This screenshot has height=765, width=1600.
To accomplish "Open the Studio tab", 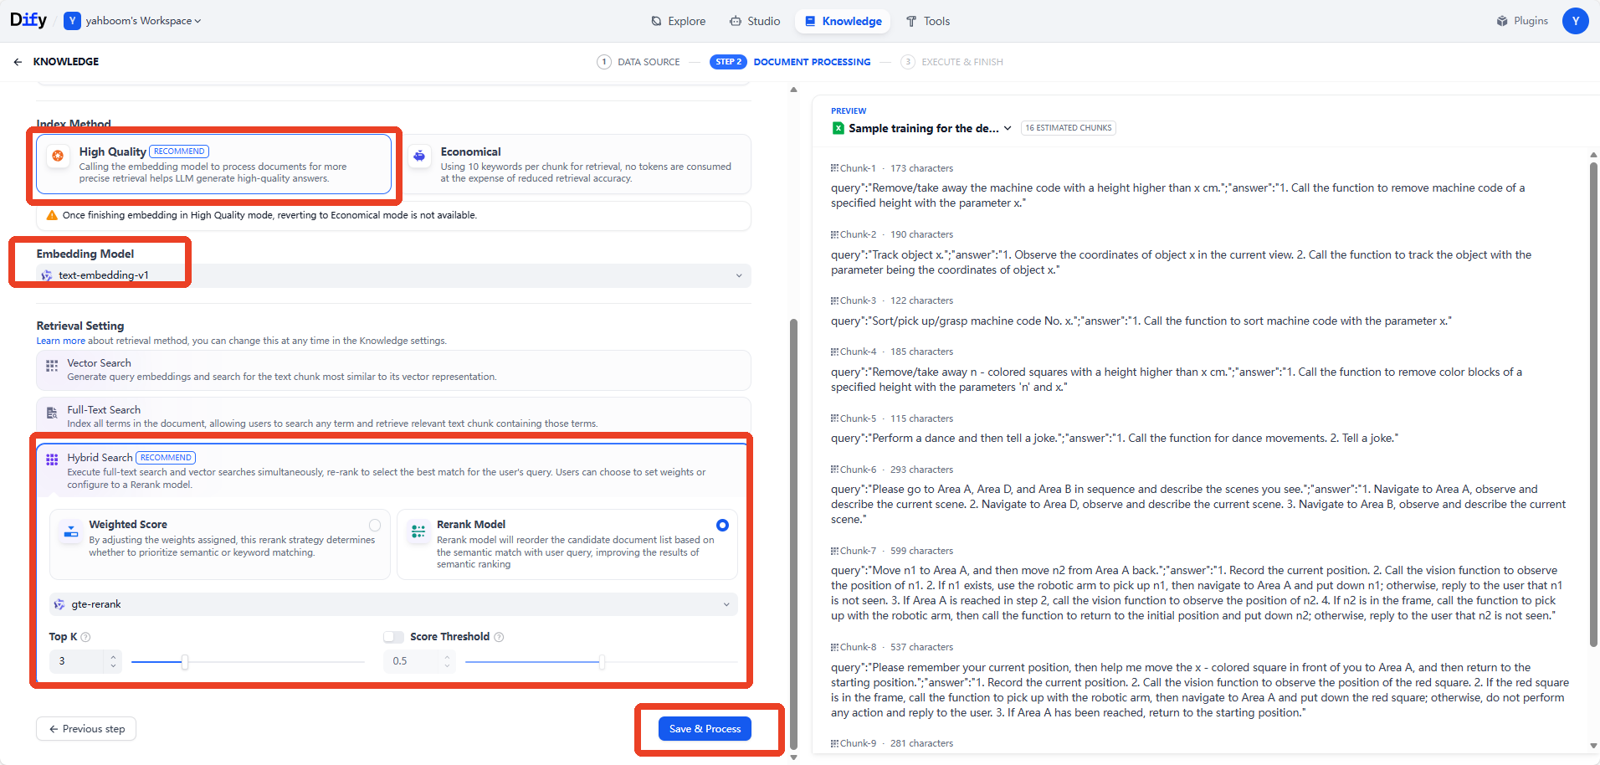I will (x=755, y=21).
